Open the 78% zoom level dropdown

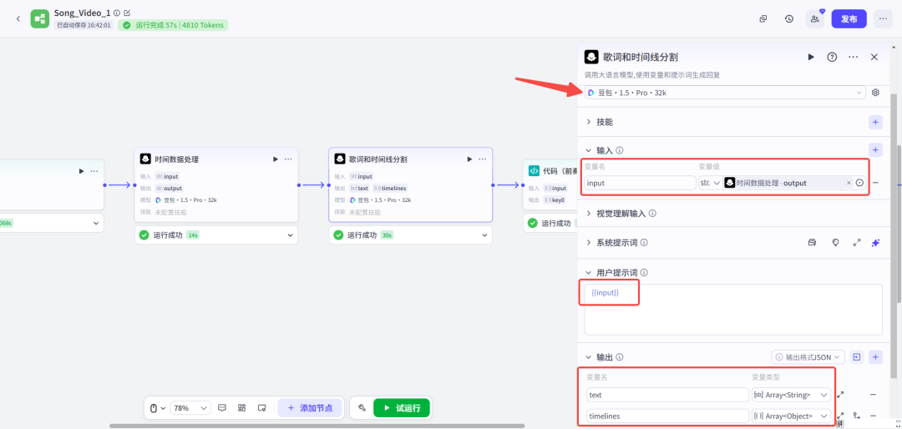(x=190, y=408)
